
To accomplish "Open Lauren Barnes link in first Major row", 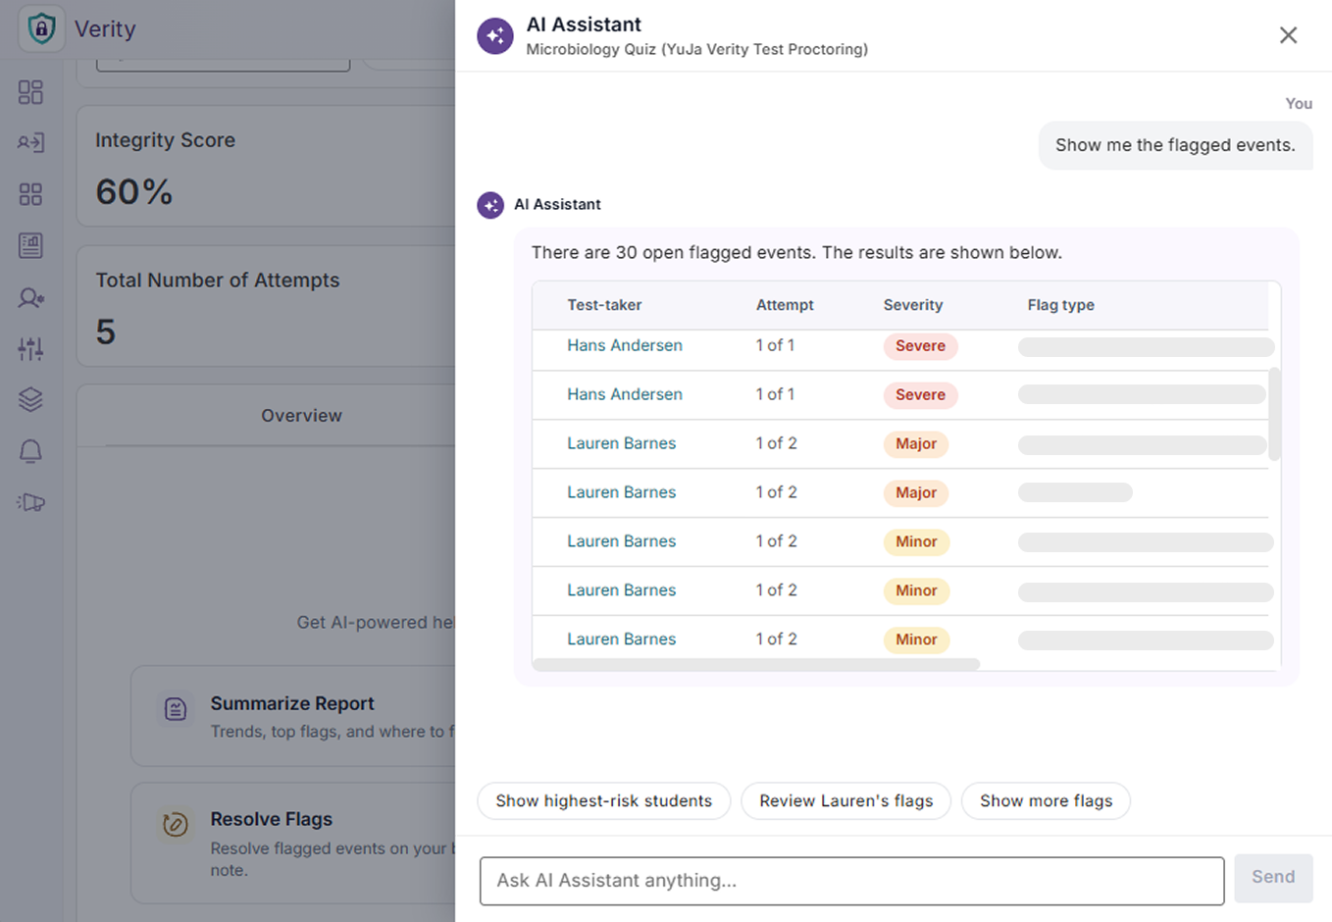I will point(622,443).
